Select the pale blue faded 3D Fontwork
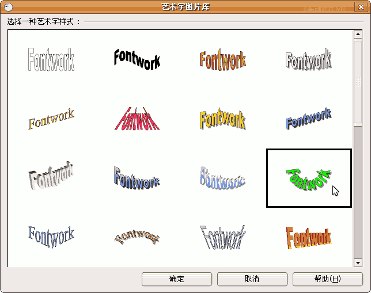Image resolution: width=371 pixels, height=293 pixels. [222, 178]
